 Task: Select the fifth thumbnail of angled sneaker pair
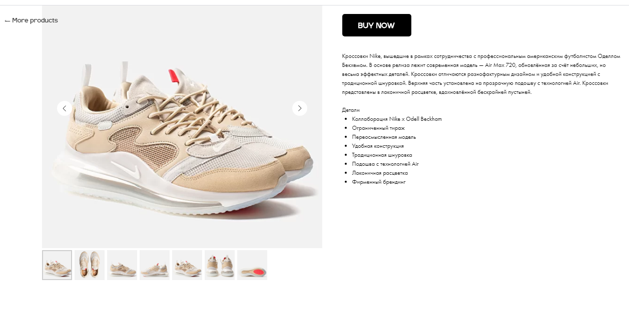pos(187,265)
